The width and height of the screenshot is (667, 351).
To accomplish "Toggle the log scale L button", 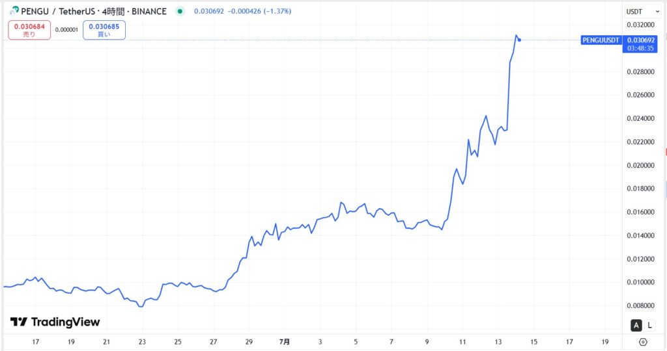I will (x=649, y=326).
